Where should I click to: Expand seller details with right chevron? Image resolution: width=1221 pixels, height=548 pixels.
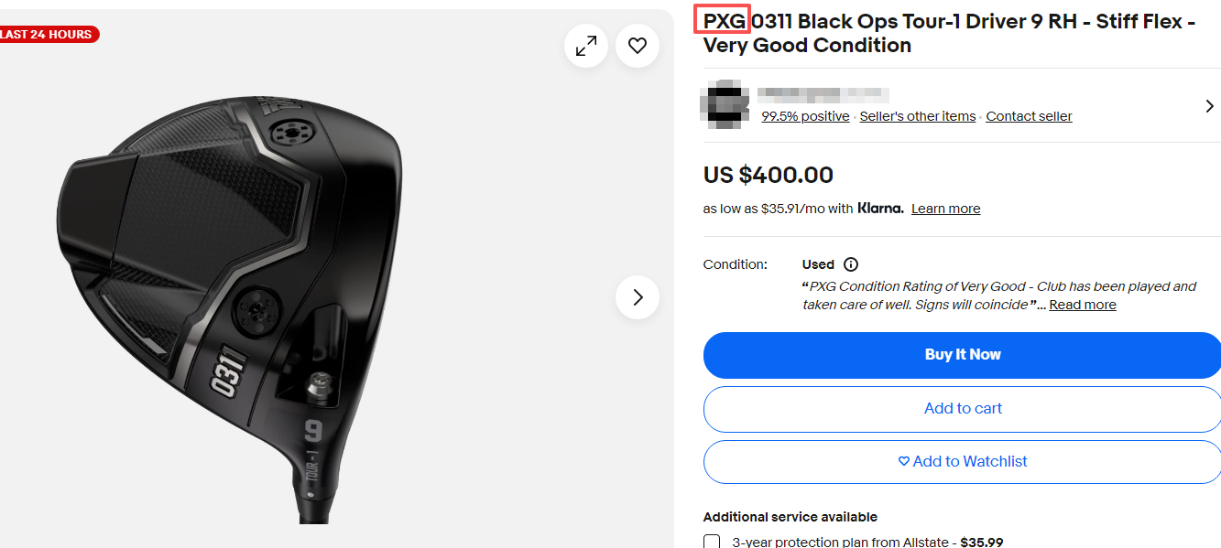tap(1209, 106)
